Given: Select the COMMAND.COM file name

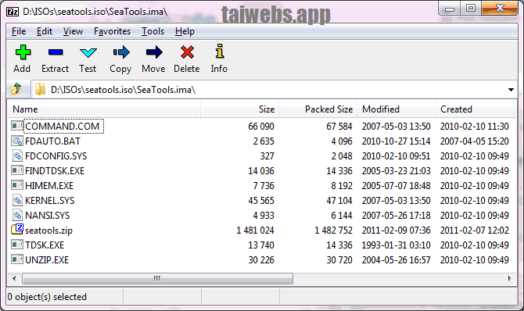Looking at the screenshot, I should [x=63, y=127].
